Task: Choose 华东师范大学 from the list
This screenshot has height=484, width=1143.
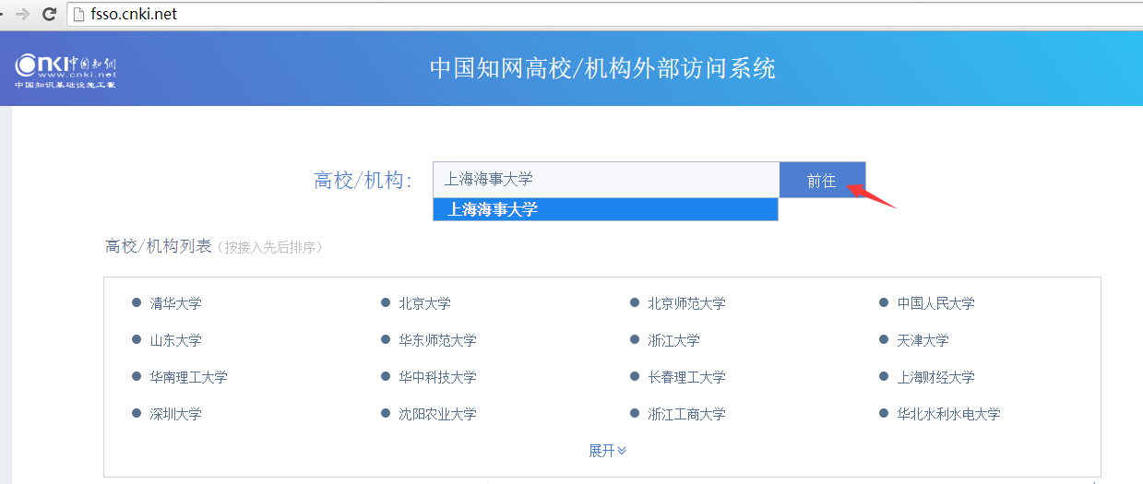Action: pos(437,340)
